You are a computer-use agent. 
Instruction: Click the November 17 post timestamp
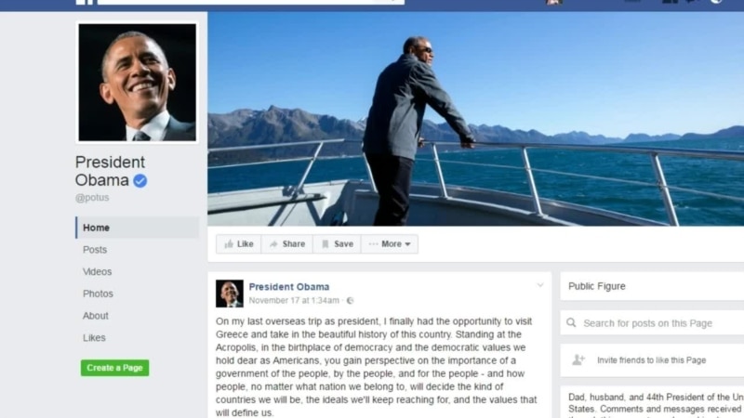294,300
